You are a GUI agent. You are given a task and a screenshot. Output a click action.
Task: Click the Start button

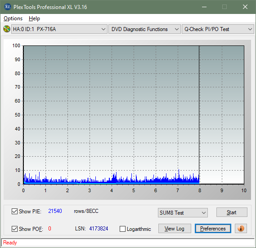pos(232,212)
